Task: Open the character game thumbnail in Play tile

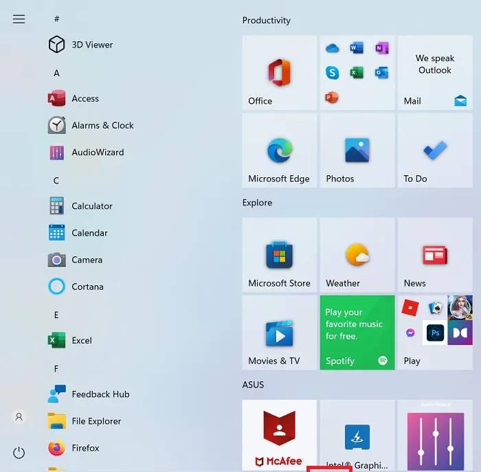Action: [460, 308]
